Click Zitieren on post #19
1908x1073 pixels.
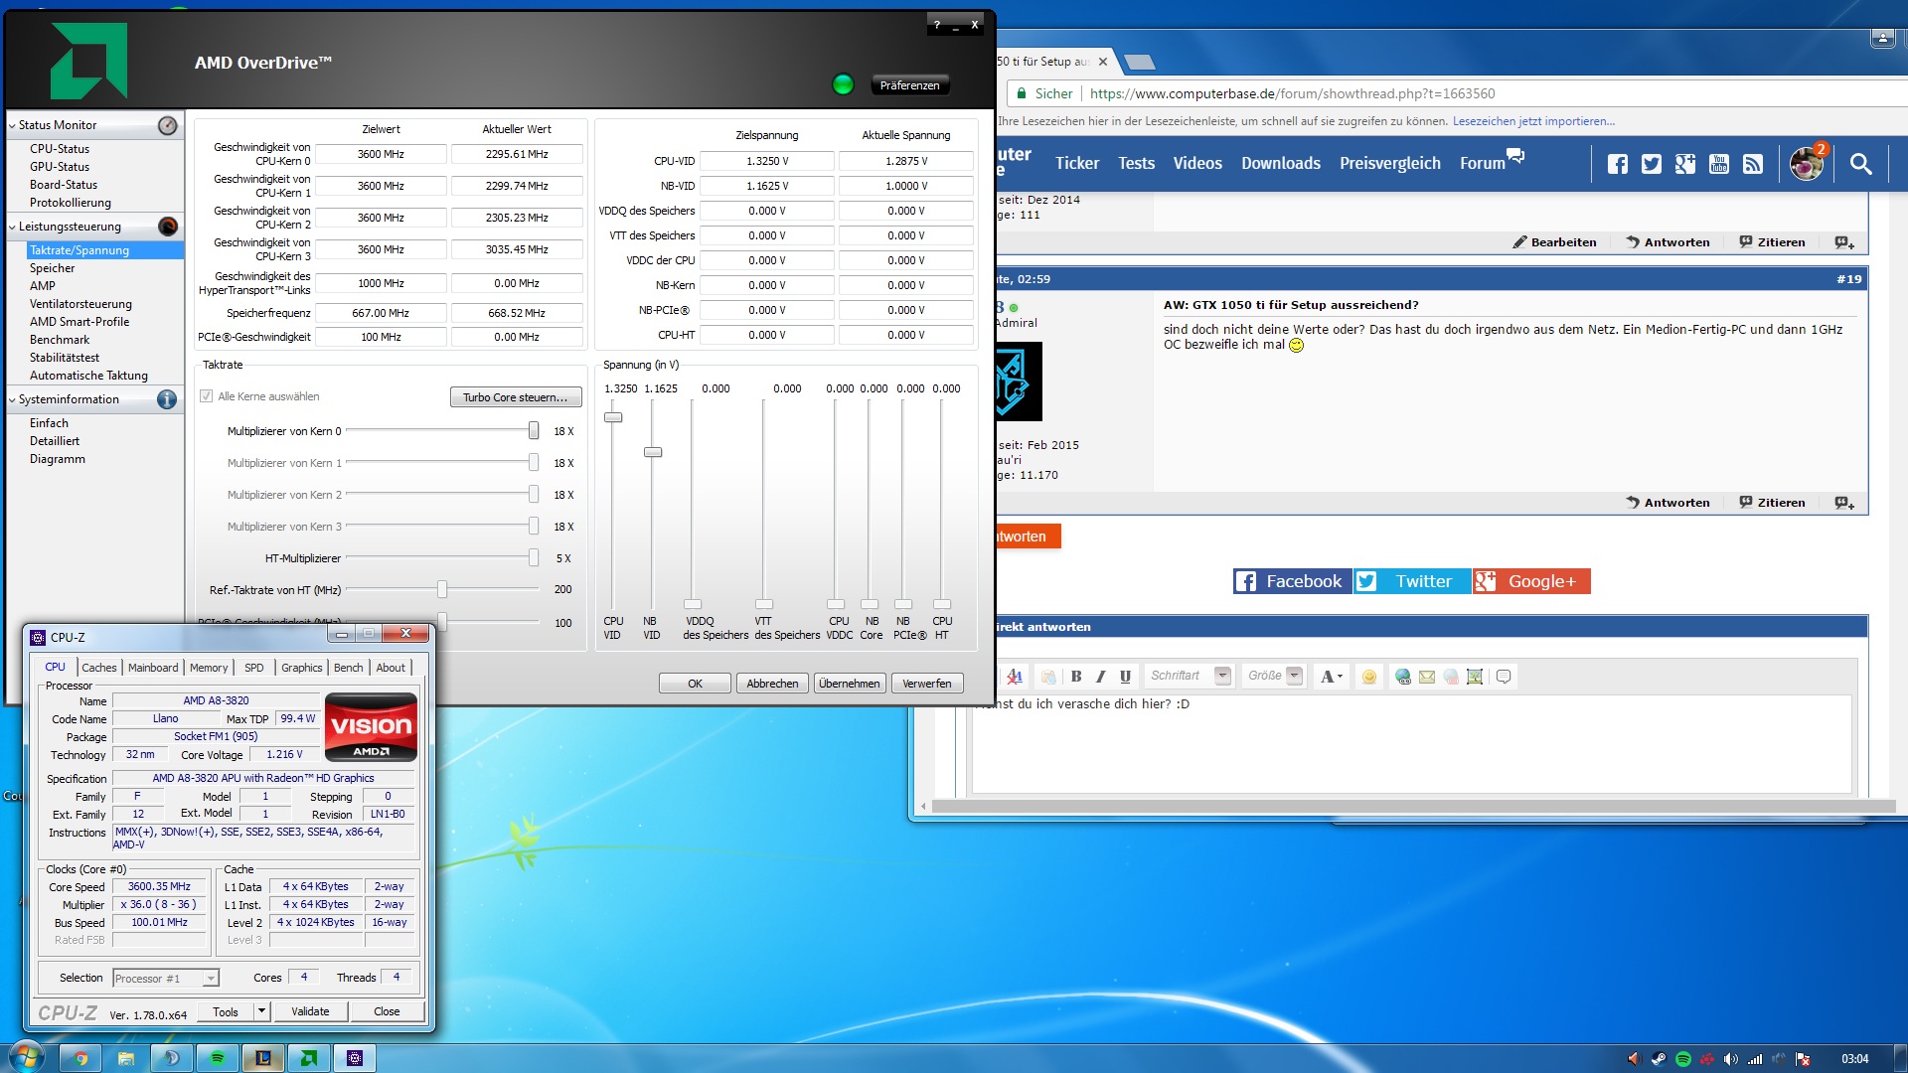[x=1772, y=503]
